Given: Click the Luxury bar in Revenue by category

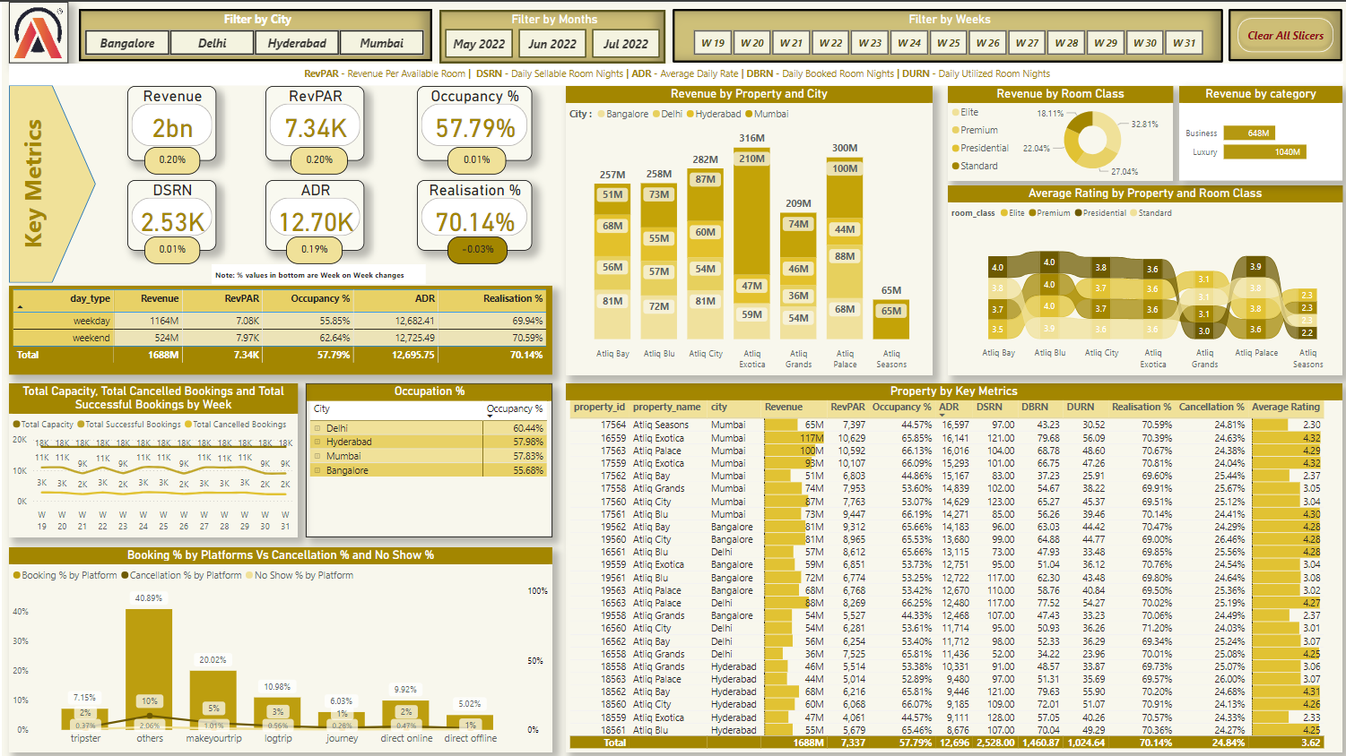Looking at the screenshot, I should pos(1264,152).
